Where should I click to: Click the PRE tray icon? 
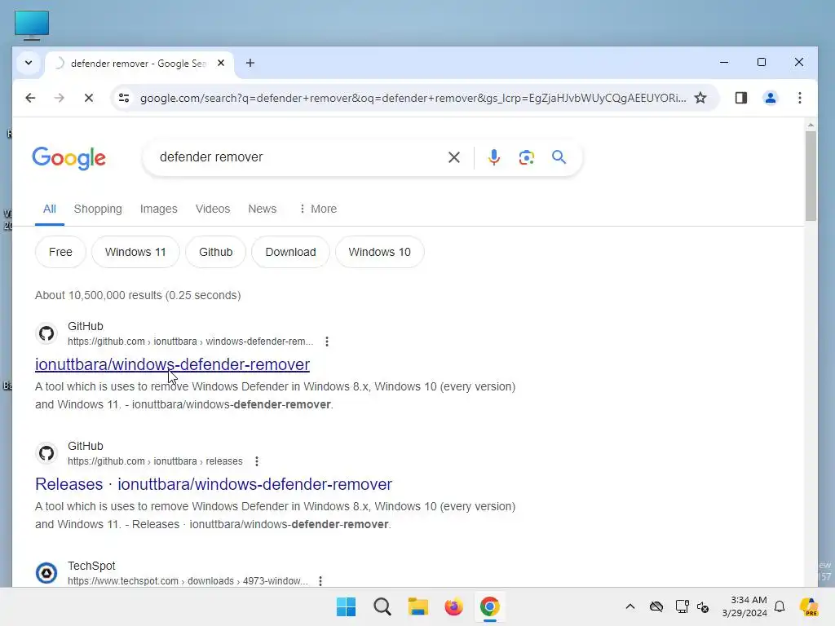pyautogui.click(x=809, y=606)
